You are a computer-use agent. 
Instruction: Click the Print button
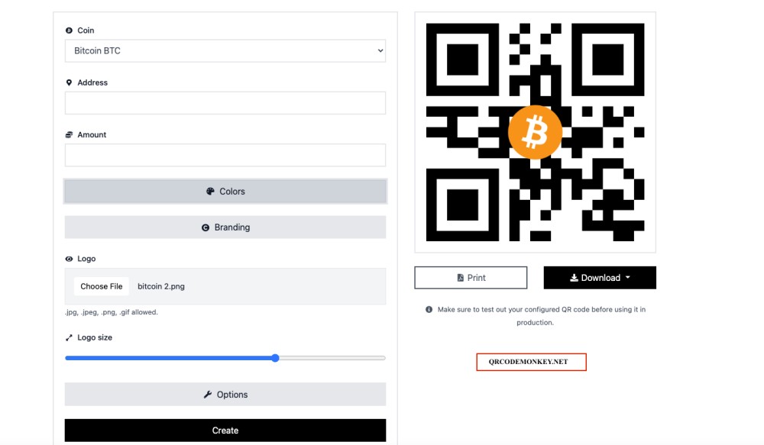click(471, 278)
